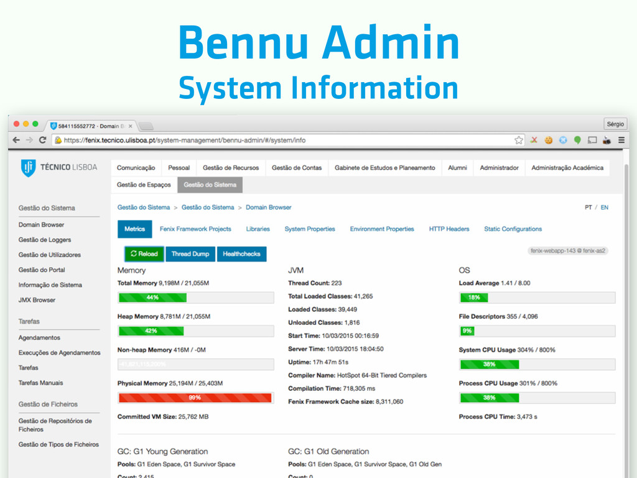Open Gestão do Portal in sidebar
637x478 pixels.
tap(42, 270)
